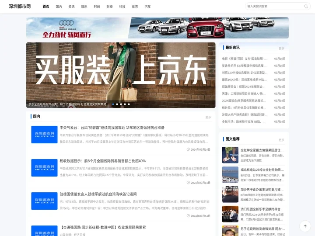315x236 pixels.
Task: Go to the 娱乐 nav section
Action: tap(84, 7)
